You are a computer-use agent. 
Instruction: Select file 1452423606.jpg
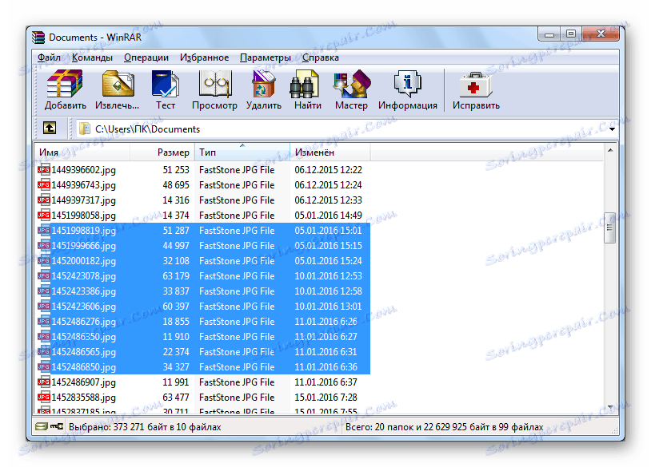tap(83, 307)
